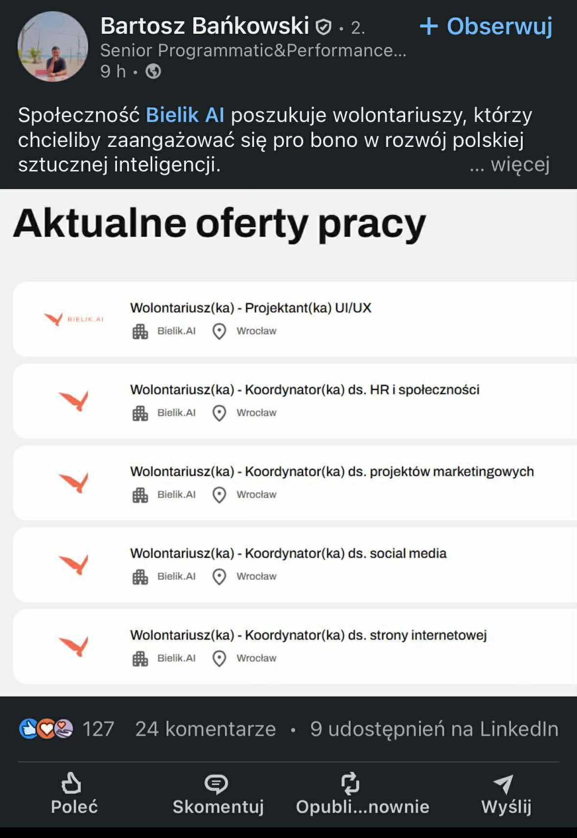View the 24 komentarze link
The width and height of the screenshot is (577, 838).
[206, 729]
